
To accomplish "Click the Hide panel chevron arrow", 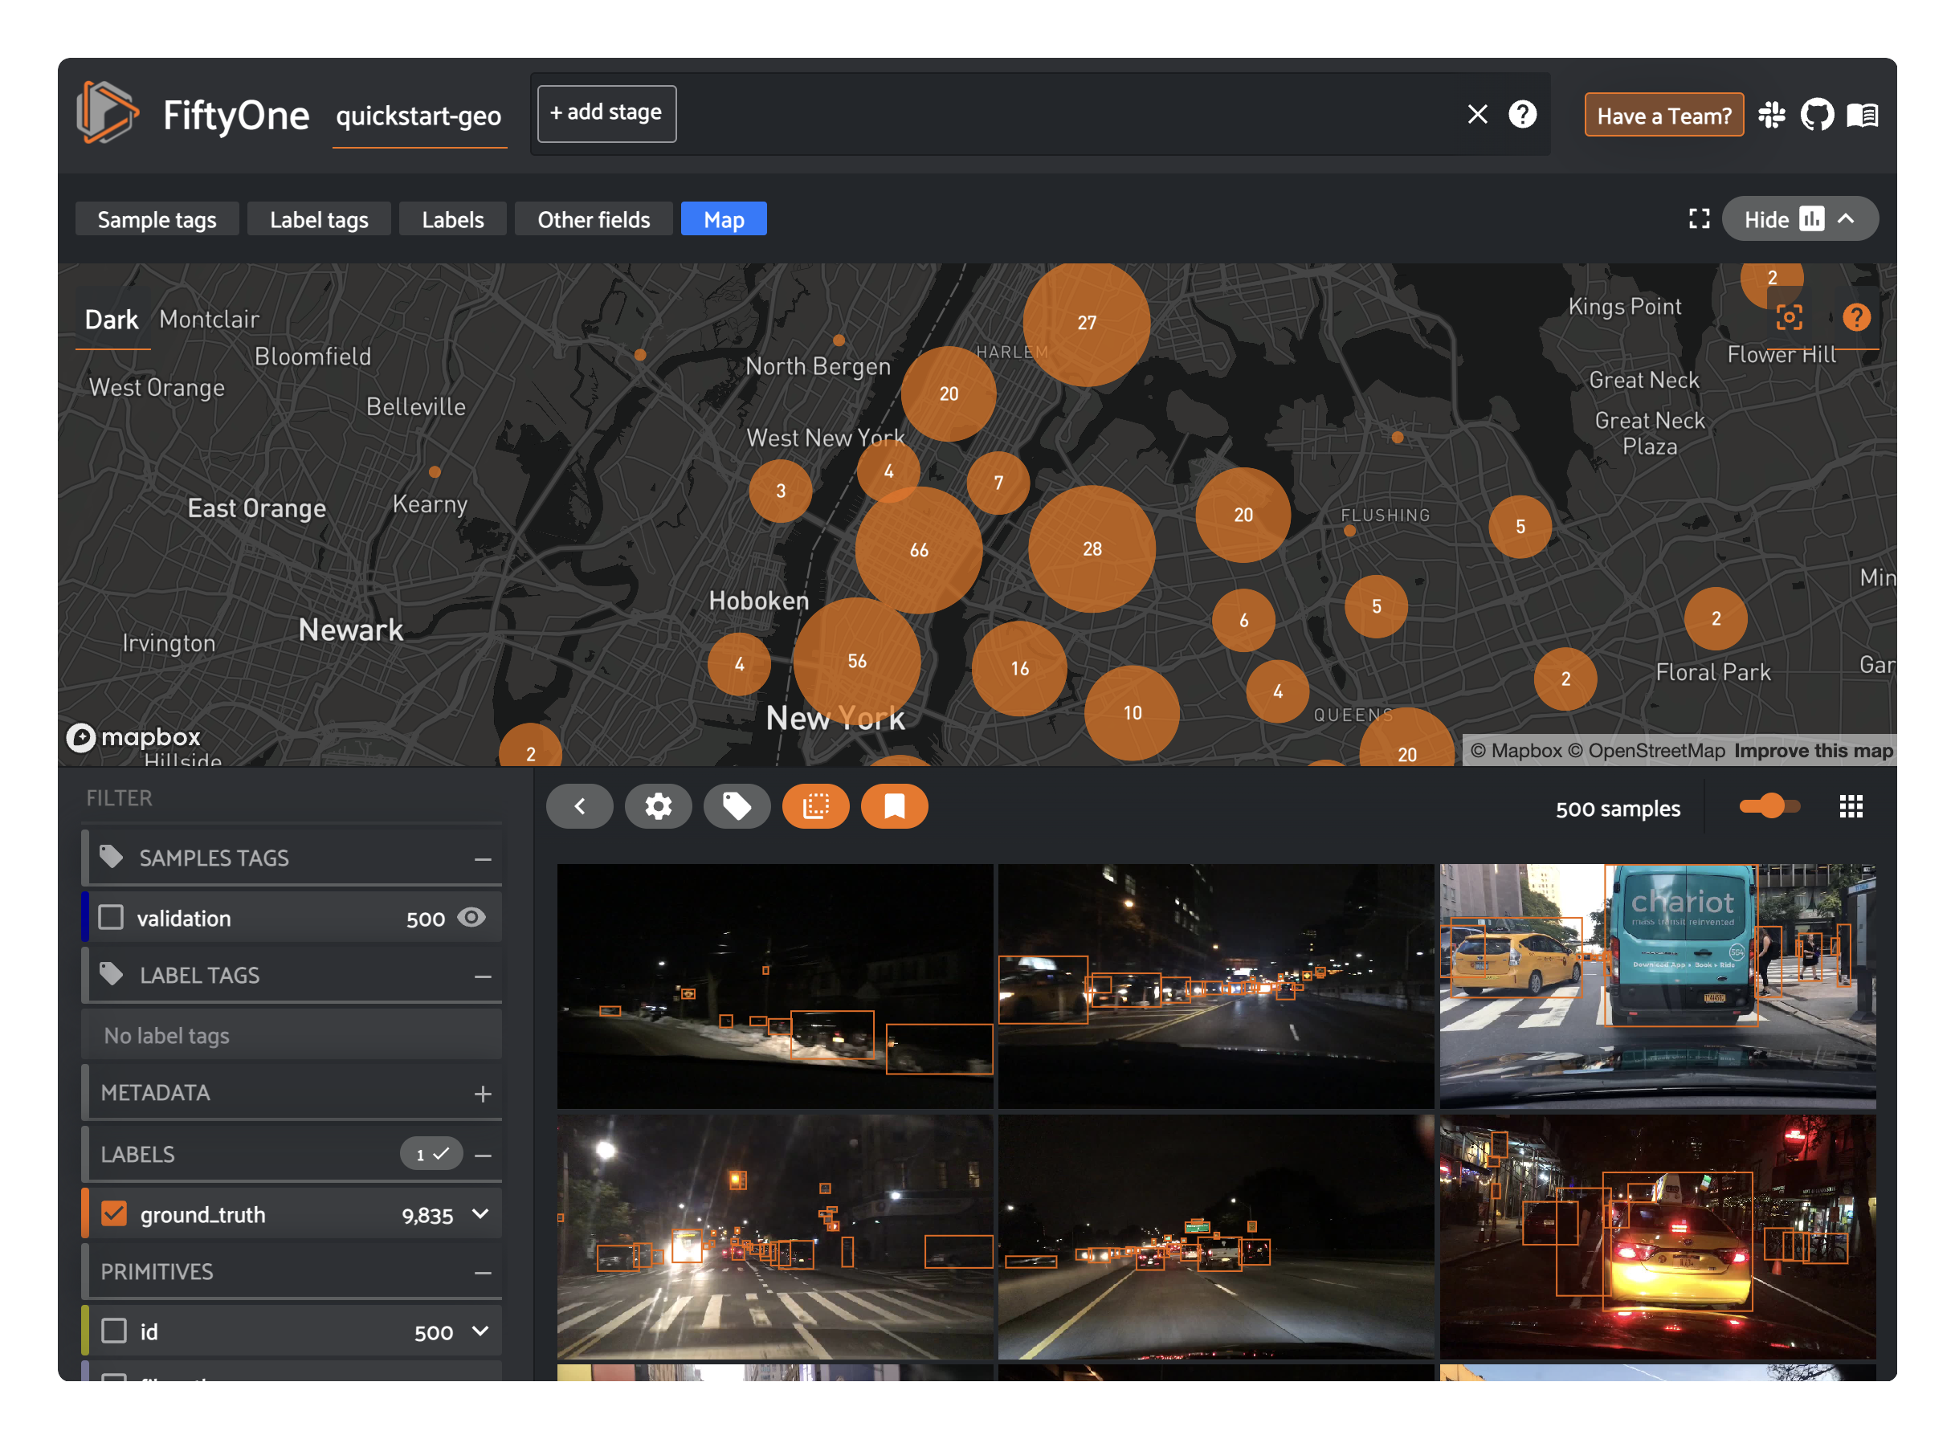I will [1845, 218].
